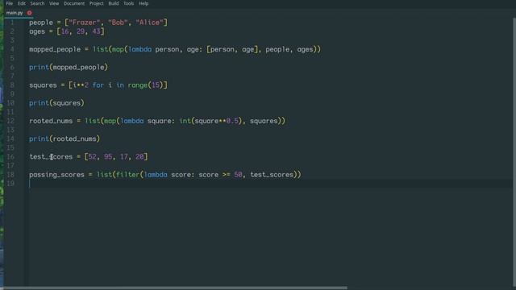The image size is (516, 290).
Task: Click the number 50 on line 18
Action: click(x=239, y=175)
